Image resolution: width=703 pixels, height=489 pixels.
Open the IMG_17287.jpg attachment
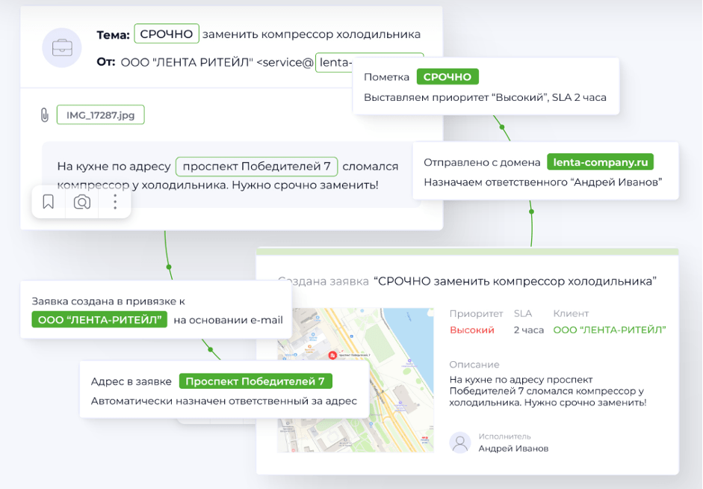[100, 115]
